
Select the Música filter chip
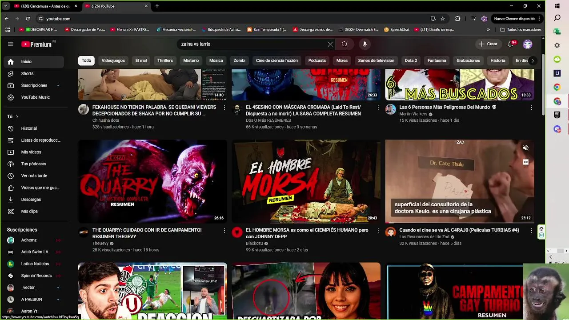click(216, 60)
